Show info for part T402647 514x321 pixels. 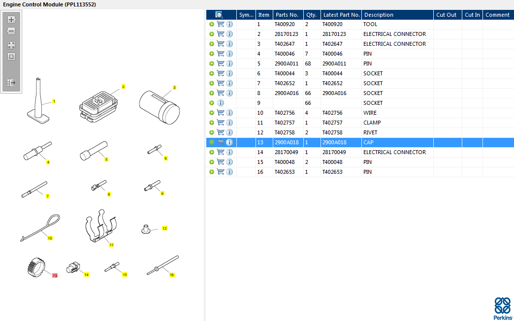pos(229,44)
